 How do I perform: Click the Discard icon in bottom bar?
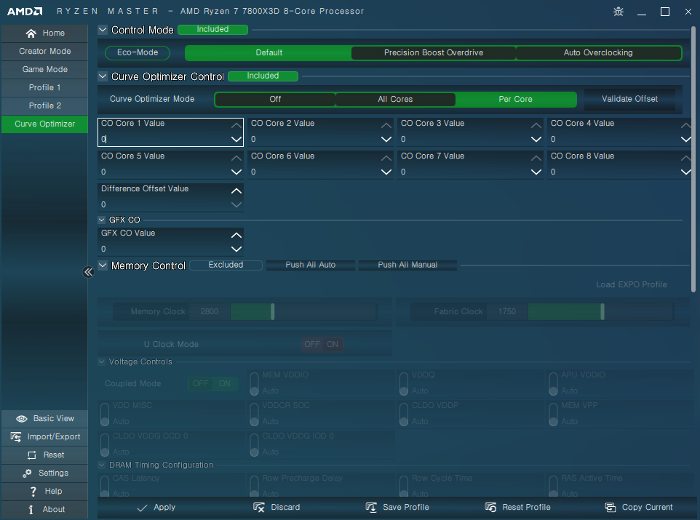pyautogui.click(x=259, y=508)
